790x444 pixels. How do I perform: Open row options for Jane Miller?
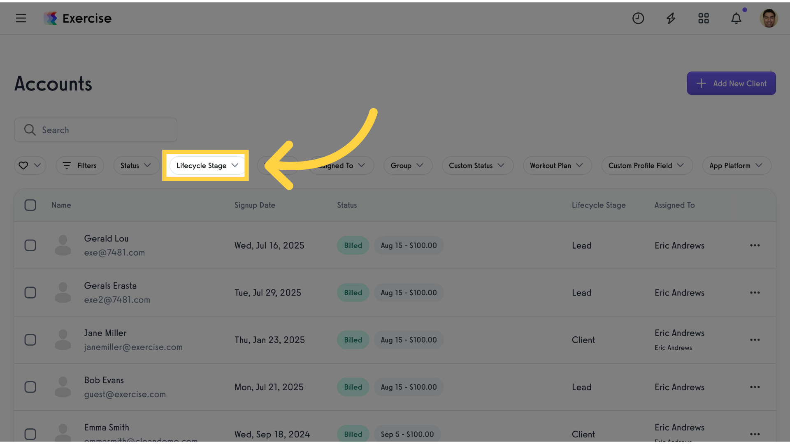click(755, 340)
